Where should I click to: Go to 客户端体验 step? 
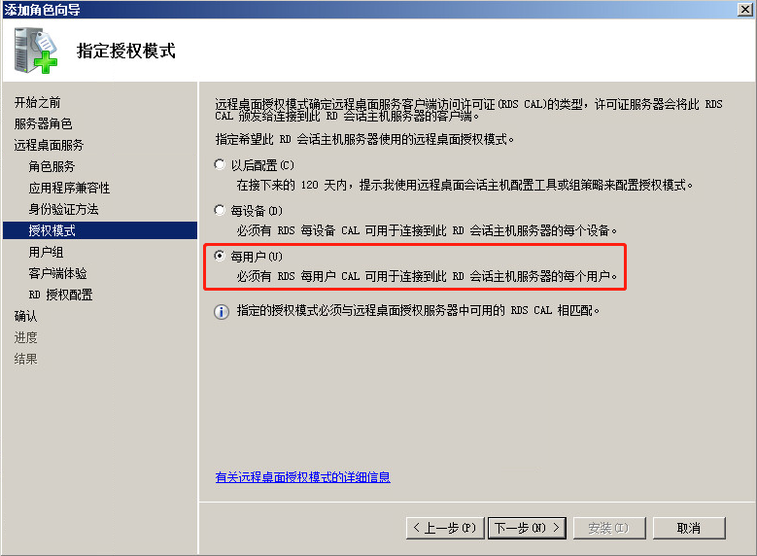pyautogui.click(x=57, y=273)
